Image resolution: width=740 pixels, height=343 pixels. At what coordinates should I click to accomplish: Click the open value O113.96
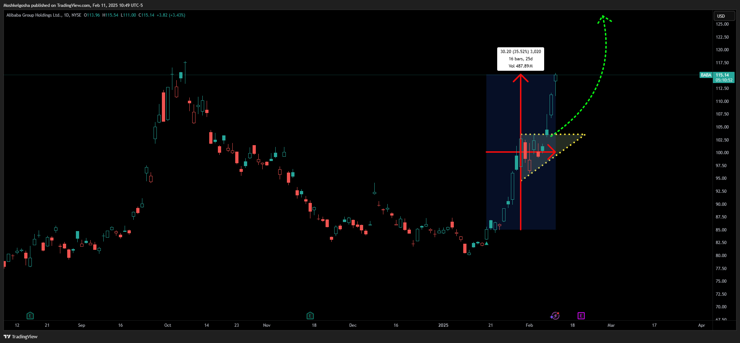[92, 15]
